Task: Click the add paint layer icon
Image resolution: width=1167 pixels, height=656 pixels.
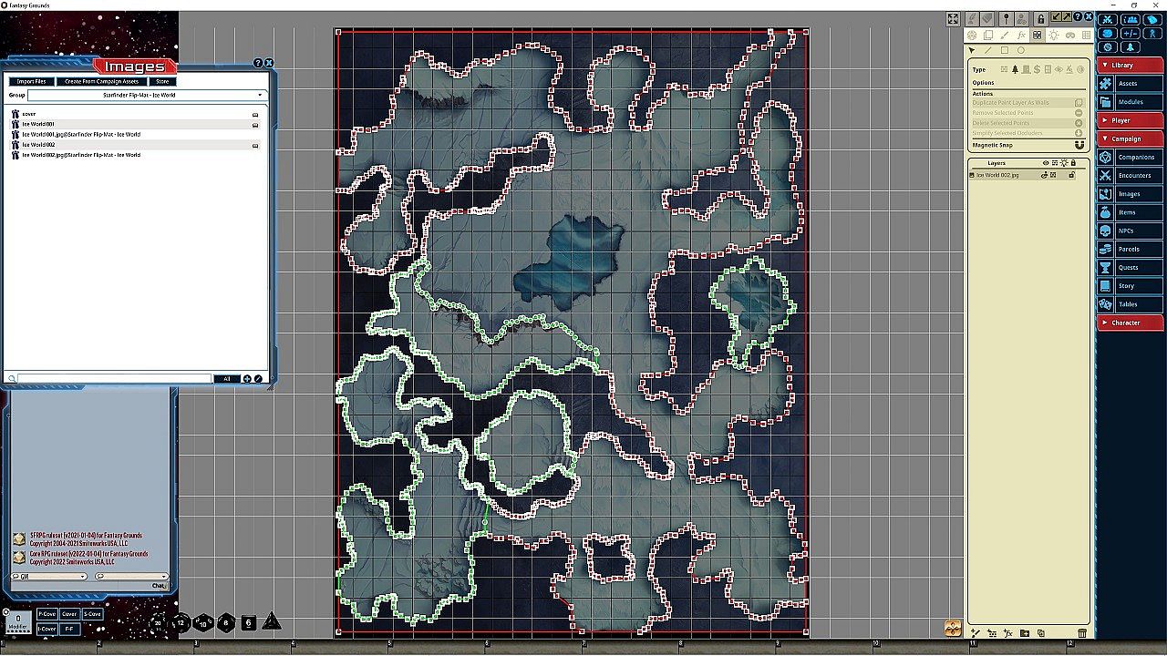Action: pyautogui.click(x=975, y=633)
